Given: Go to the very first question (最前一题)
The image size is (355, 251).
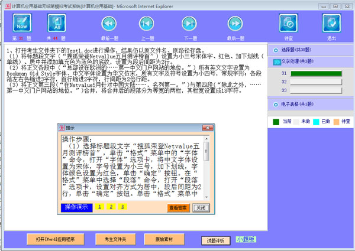Looking at the screenshot, I should tap(109, 23).
